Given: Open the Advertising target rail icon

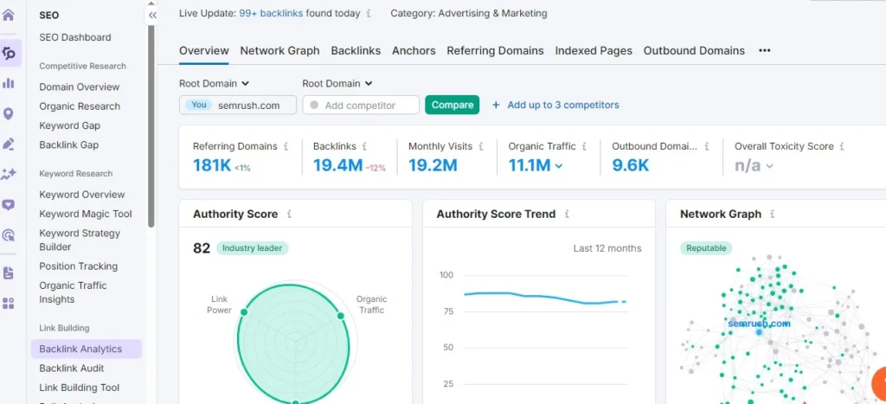Looking at the screenshot, I should coord(9,235).
